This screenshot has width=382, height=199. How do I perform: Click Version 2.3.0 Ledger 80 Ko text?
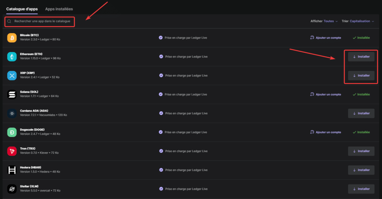[40, 39]
